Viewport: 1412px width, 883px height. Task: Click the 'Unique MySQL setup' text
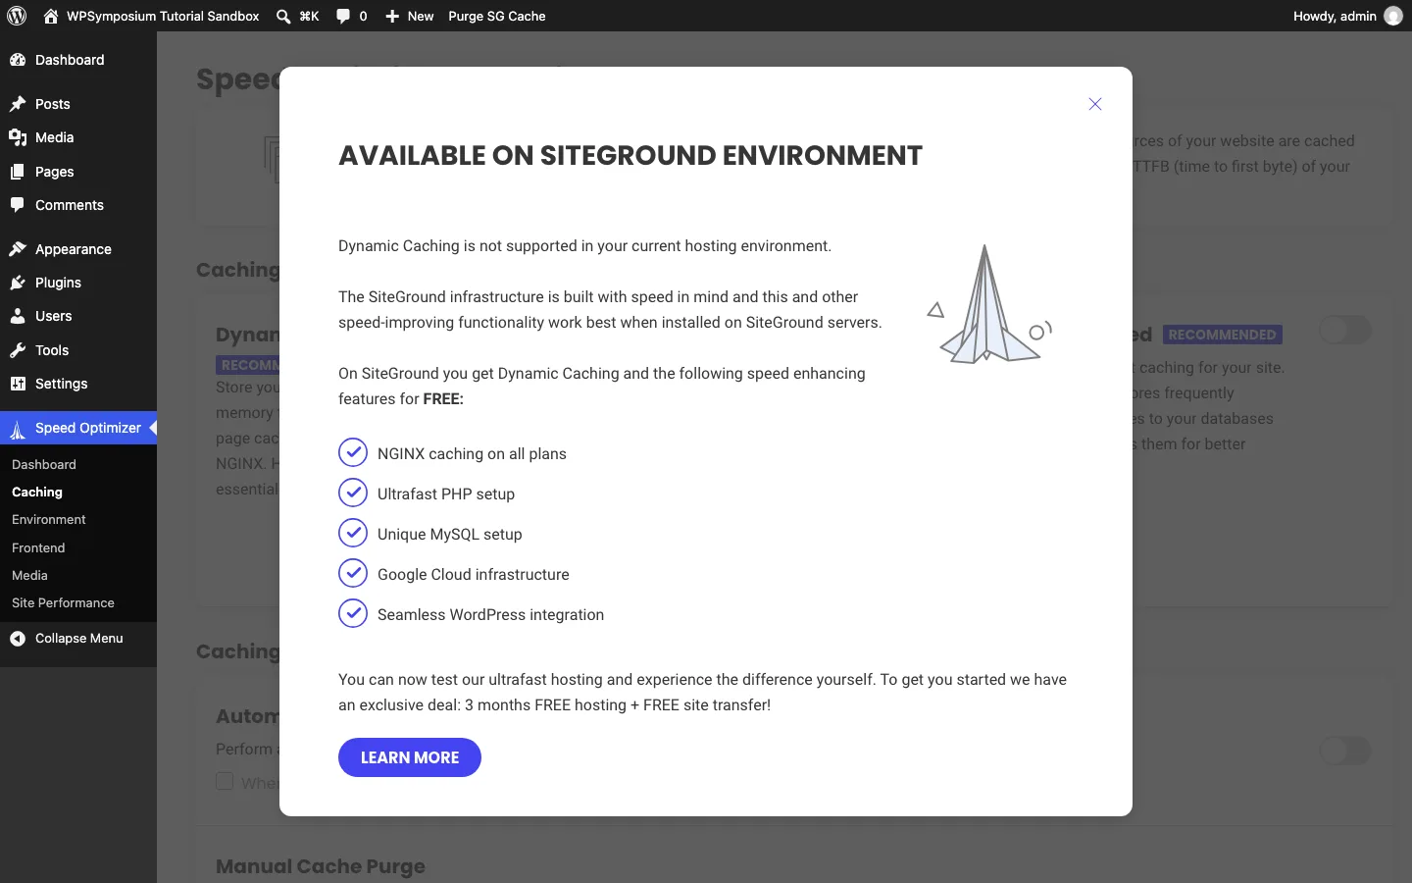(x=450, y=535)
